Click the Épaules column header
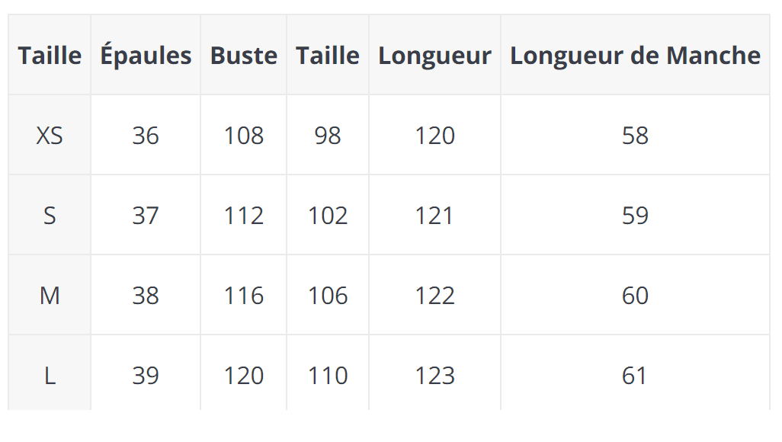 click(146, 56)
